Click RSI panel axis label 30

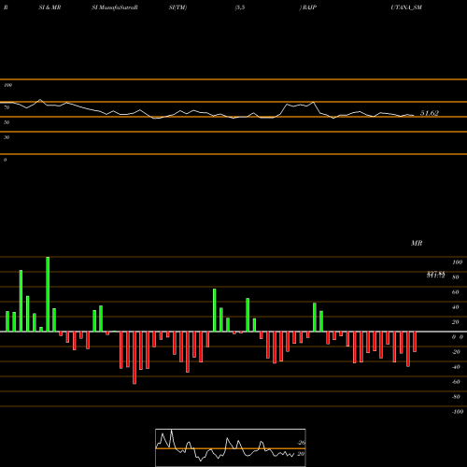[x=7, y=137]
